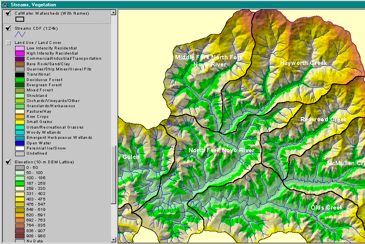Select Commercial/Industrial/Transportation color swatch
Viewport: 365px width, 244px height.
point(20,59)
